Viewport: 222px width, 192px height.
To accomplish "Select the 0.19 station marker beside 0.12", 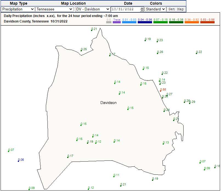I will (x=88, y=143).
